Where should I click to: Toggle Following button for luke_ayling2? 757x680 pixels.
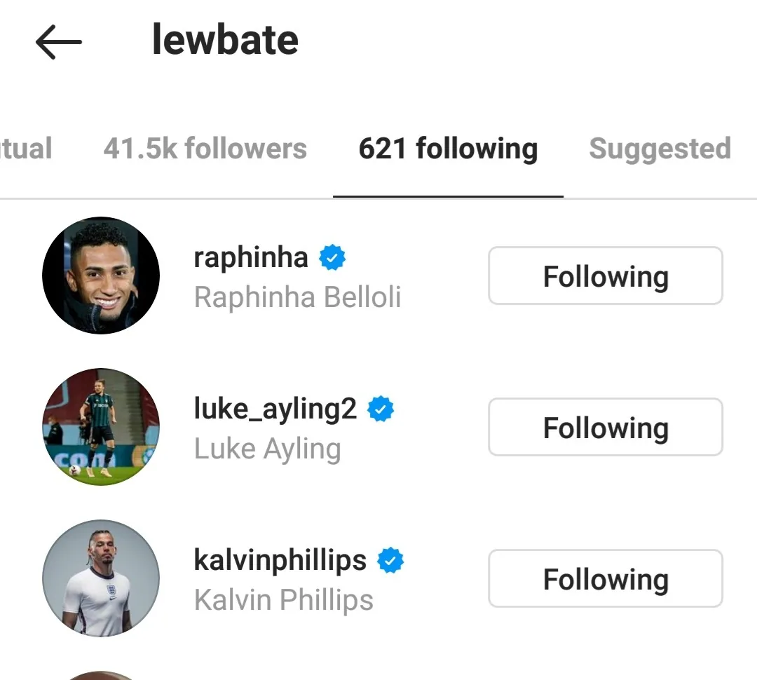pos(605,427)
